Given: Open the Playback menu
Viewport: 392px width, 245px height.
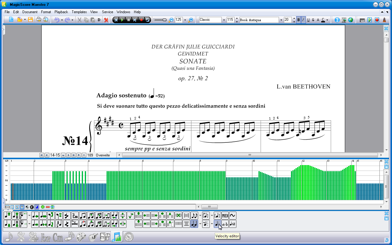Looking at the screenshot, I should (x=61, y=12).
